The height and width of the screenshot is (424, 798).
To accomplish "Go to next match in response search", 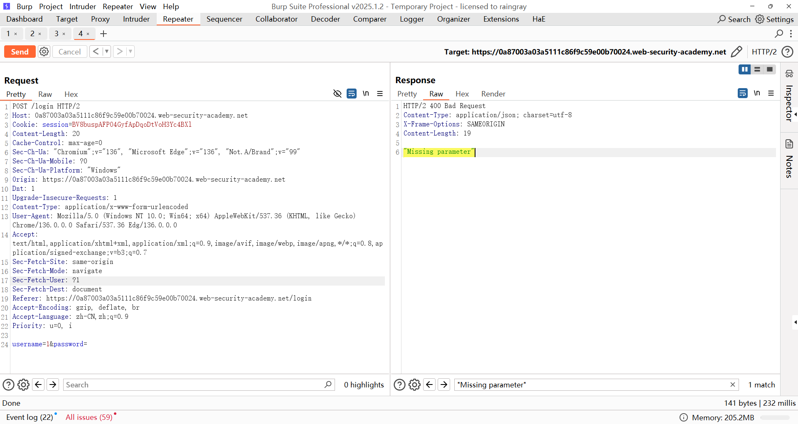I will pyautogui.click(x=444, y=385).
